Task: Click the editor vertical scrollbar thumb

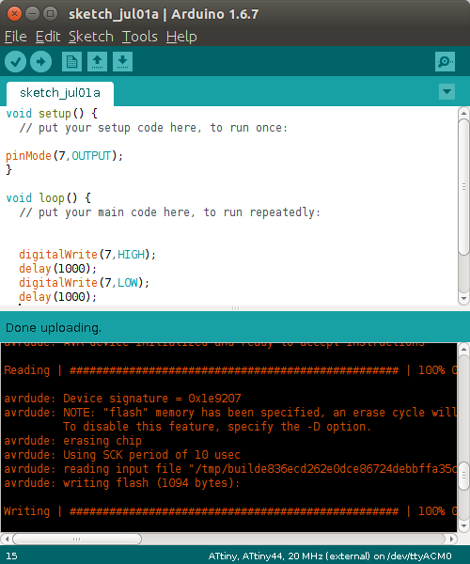Action: pyautogui.click(x=463, y=187)
